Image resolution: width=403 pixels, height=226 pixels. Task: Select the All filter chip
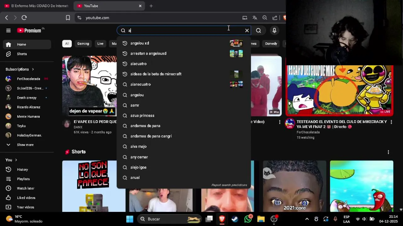pos(67,44)
